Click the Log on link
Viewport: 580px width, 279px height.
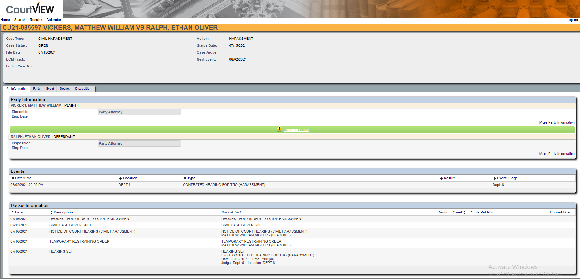[x=572, y=20]
